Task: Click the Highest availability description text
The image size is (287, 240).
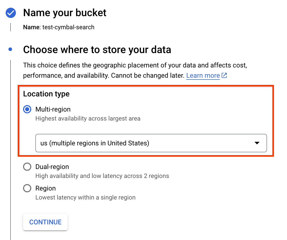Action: 88,118
